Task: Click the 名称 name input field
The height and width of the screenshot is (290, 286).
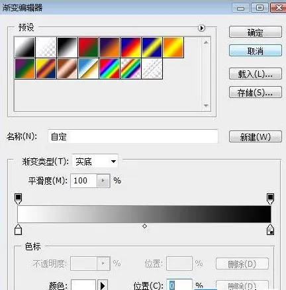Action: tap(133, 136)
